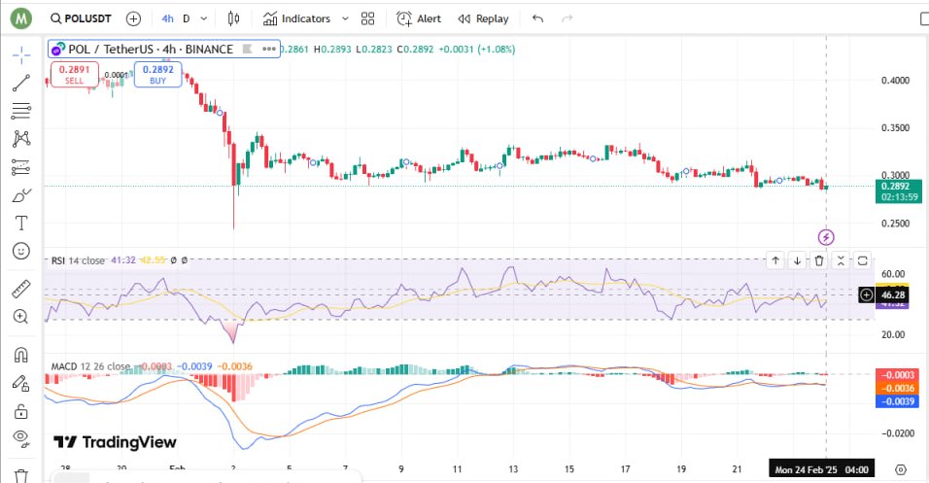Toggle hide all drawings eye icon
This screenshot has width=929, height=483.
21,438
